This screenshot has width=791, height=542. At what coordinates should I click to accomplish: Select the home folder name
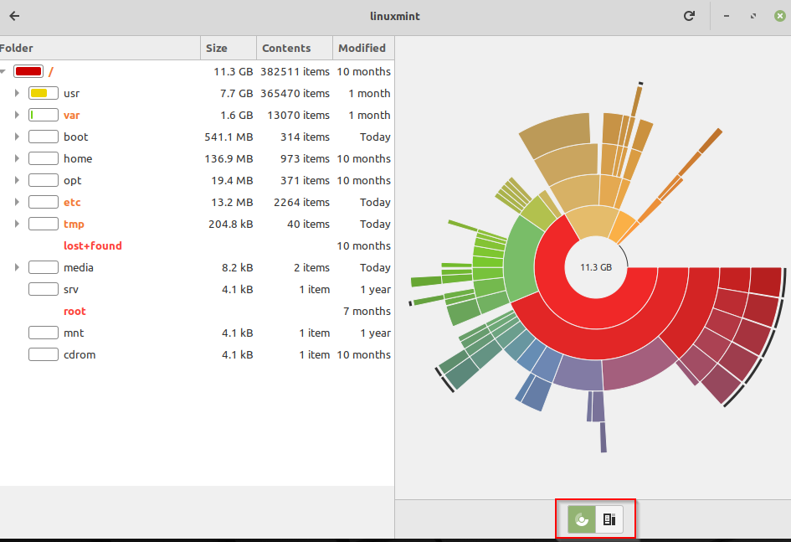(x=78, y=158)
